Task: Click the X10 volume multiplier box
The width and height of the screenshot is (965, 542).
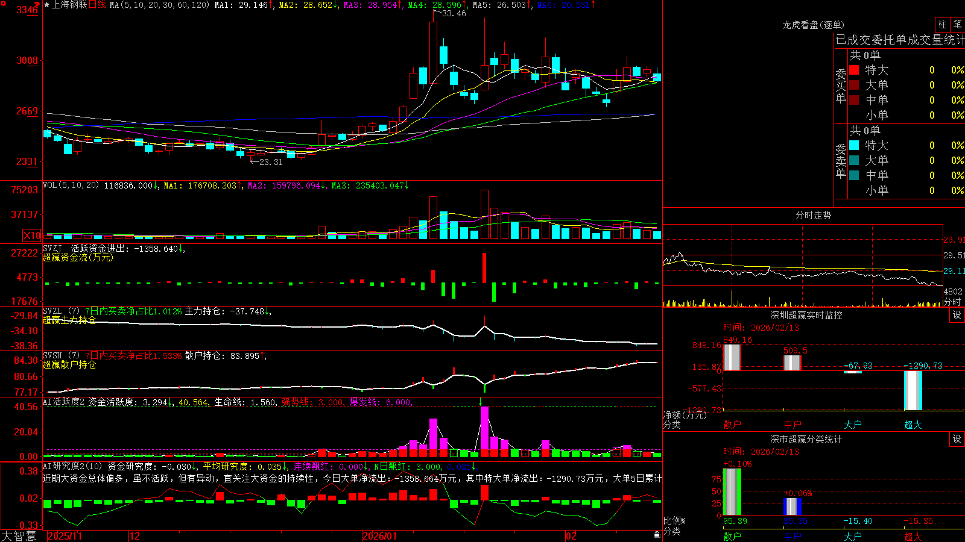Action: click(x=32, y=235)
